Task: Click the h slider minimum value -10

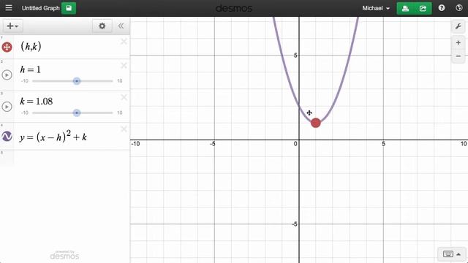Action: coord(25,81)
